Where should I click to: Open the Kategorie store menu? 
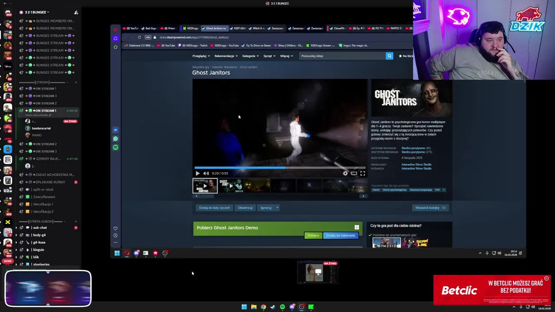click(251, 56)
